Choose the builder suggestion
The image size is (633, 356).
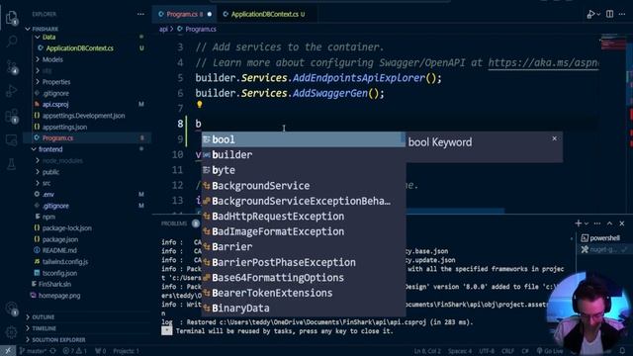(x=304, y=155)
